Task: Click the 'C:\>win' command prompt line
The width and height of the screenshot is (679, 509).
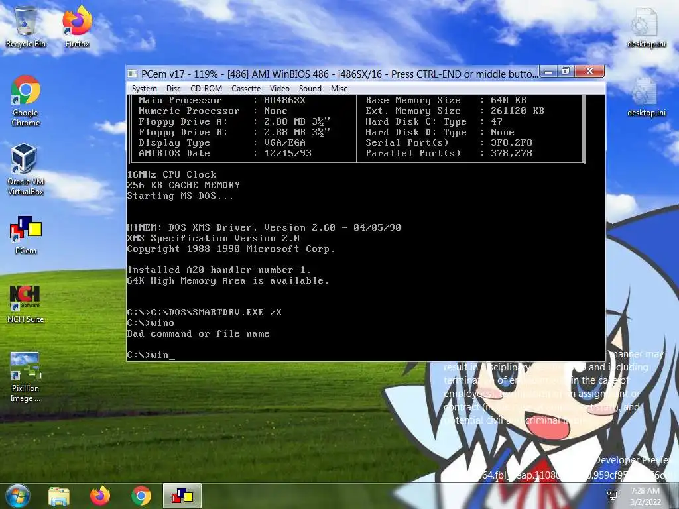Action: click(151, 355)
